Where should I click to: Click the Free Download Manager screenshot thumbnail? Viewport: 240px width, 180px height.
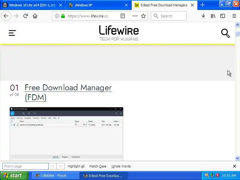[x=66, y=134]
